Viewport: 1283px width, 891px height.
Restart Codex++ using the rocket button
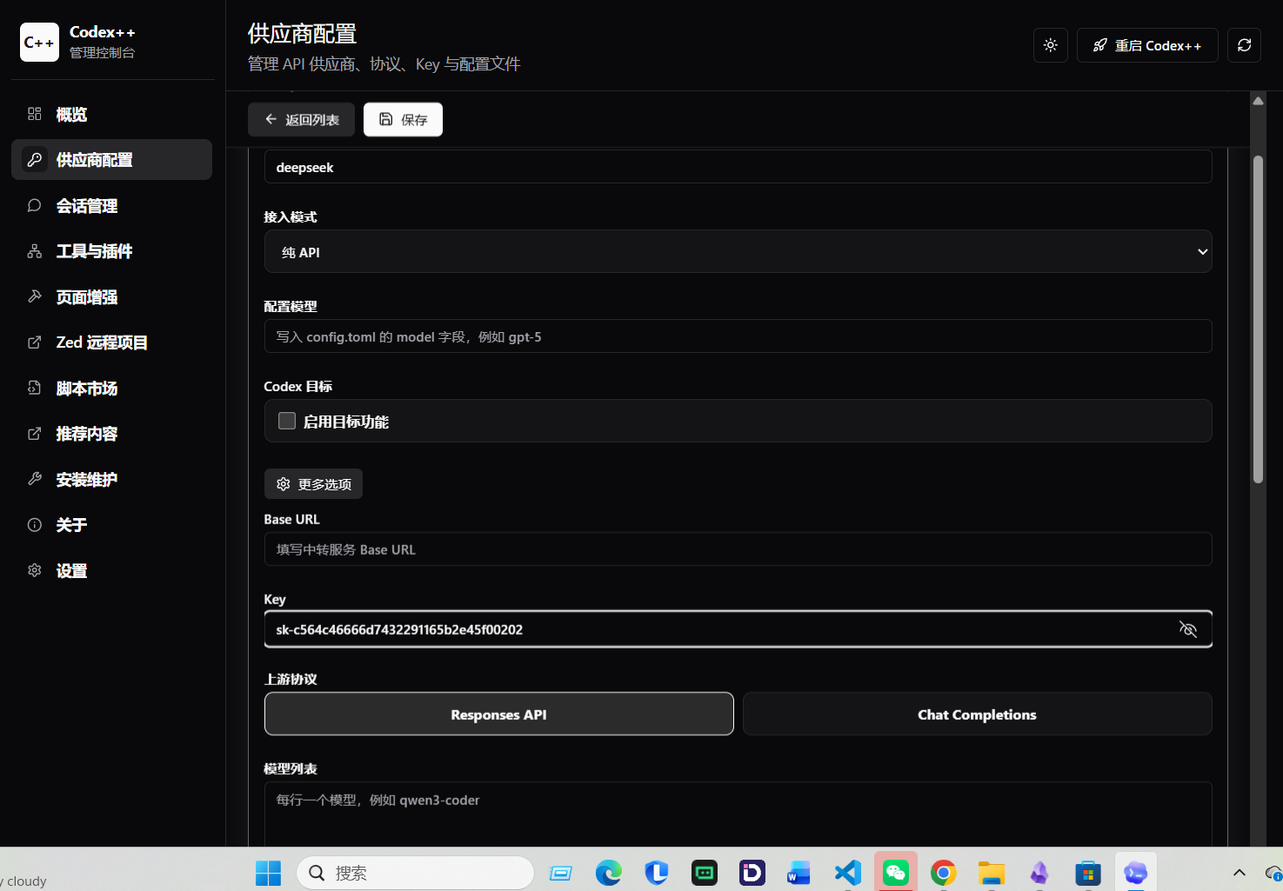point(1147,45)
